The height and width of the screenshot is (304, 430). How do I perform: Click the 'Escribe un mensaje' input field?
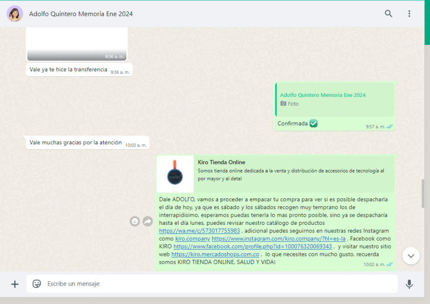[212, 284]
